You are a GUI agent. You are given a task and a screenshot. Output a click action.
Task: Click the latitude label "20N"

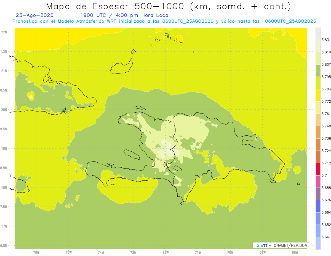4,110
